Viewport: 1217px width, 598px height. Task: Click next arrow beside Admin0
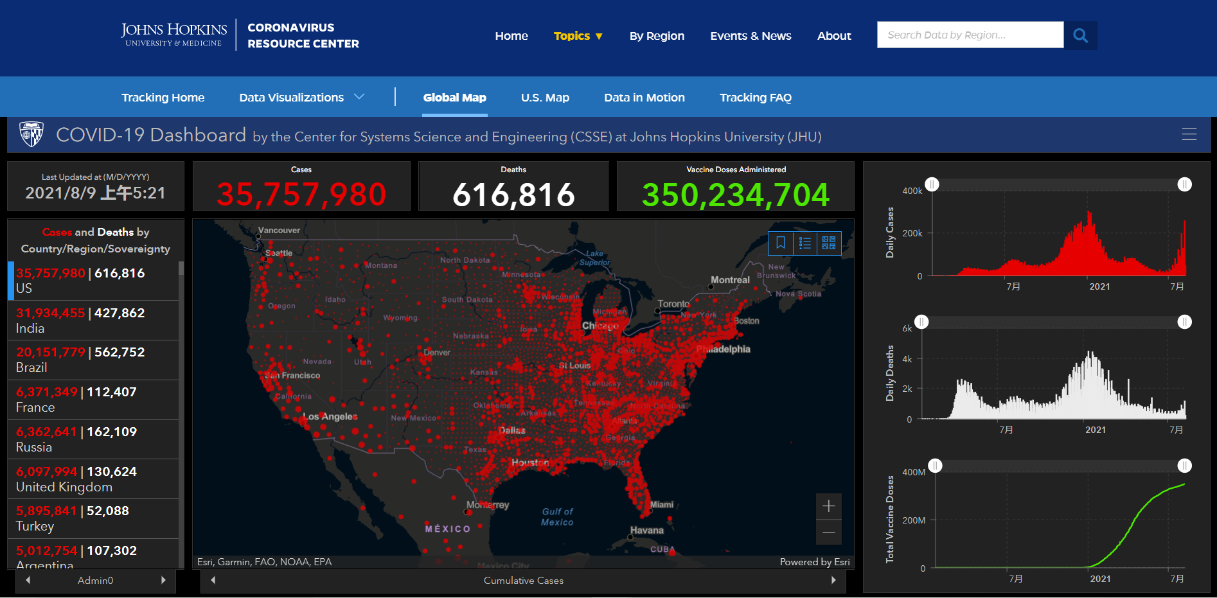pos(163,580)
